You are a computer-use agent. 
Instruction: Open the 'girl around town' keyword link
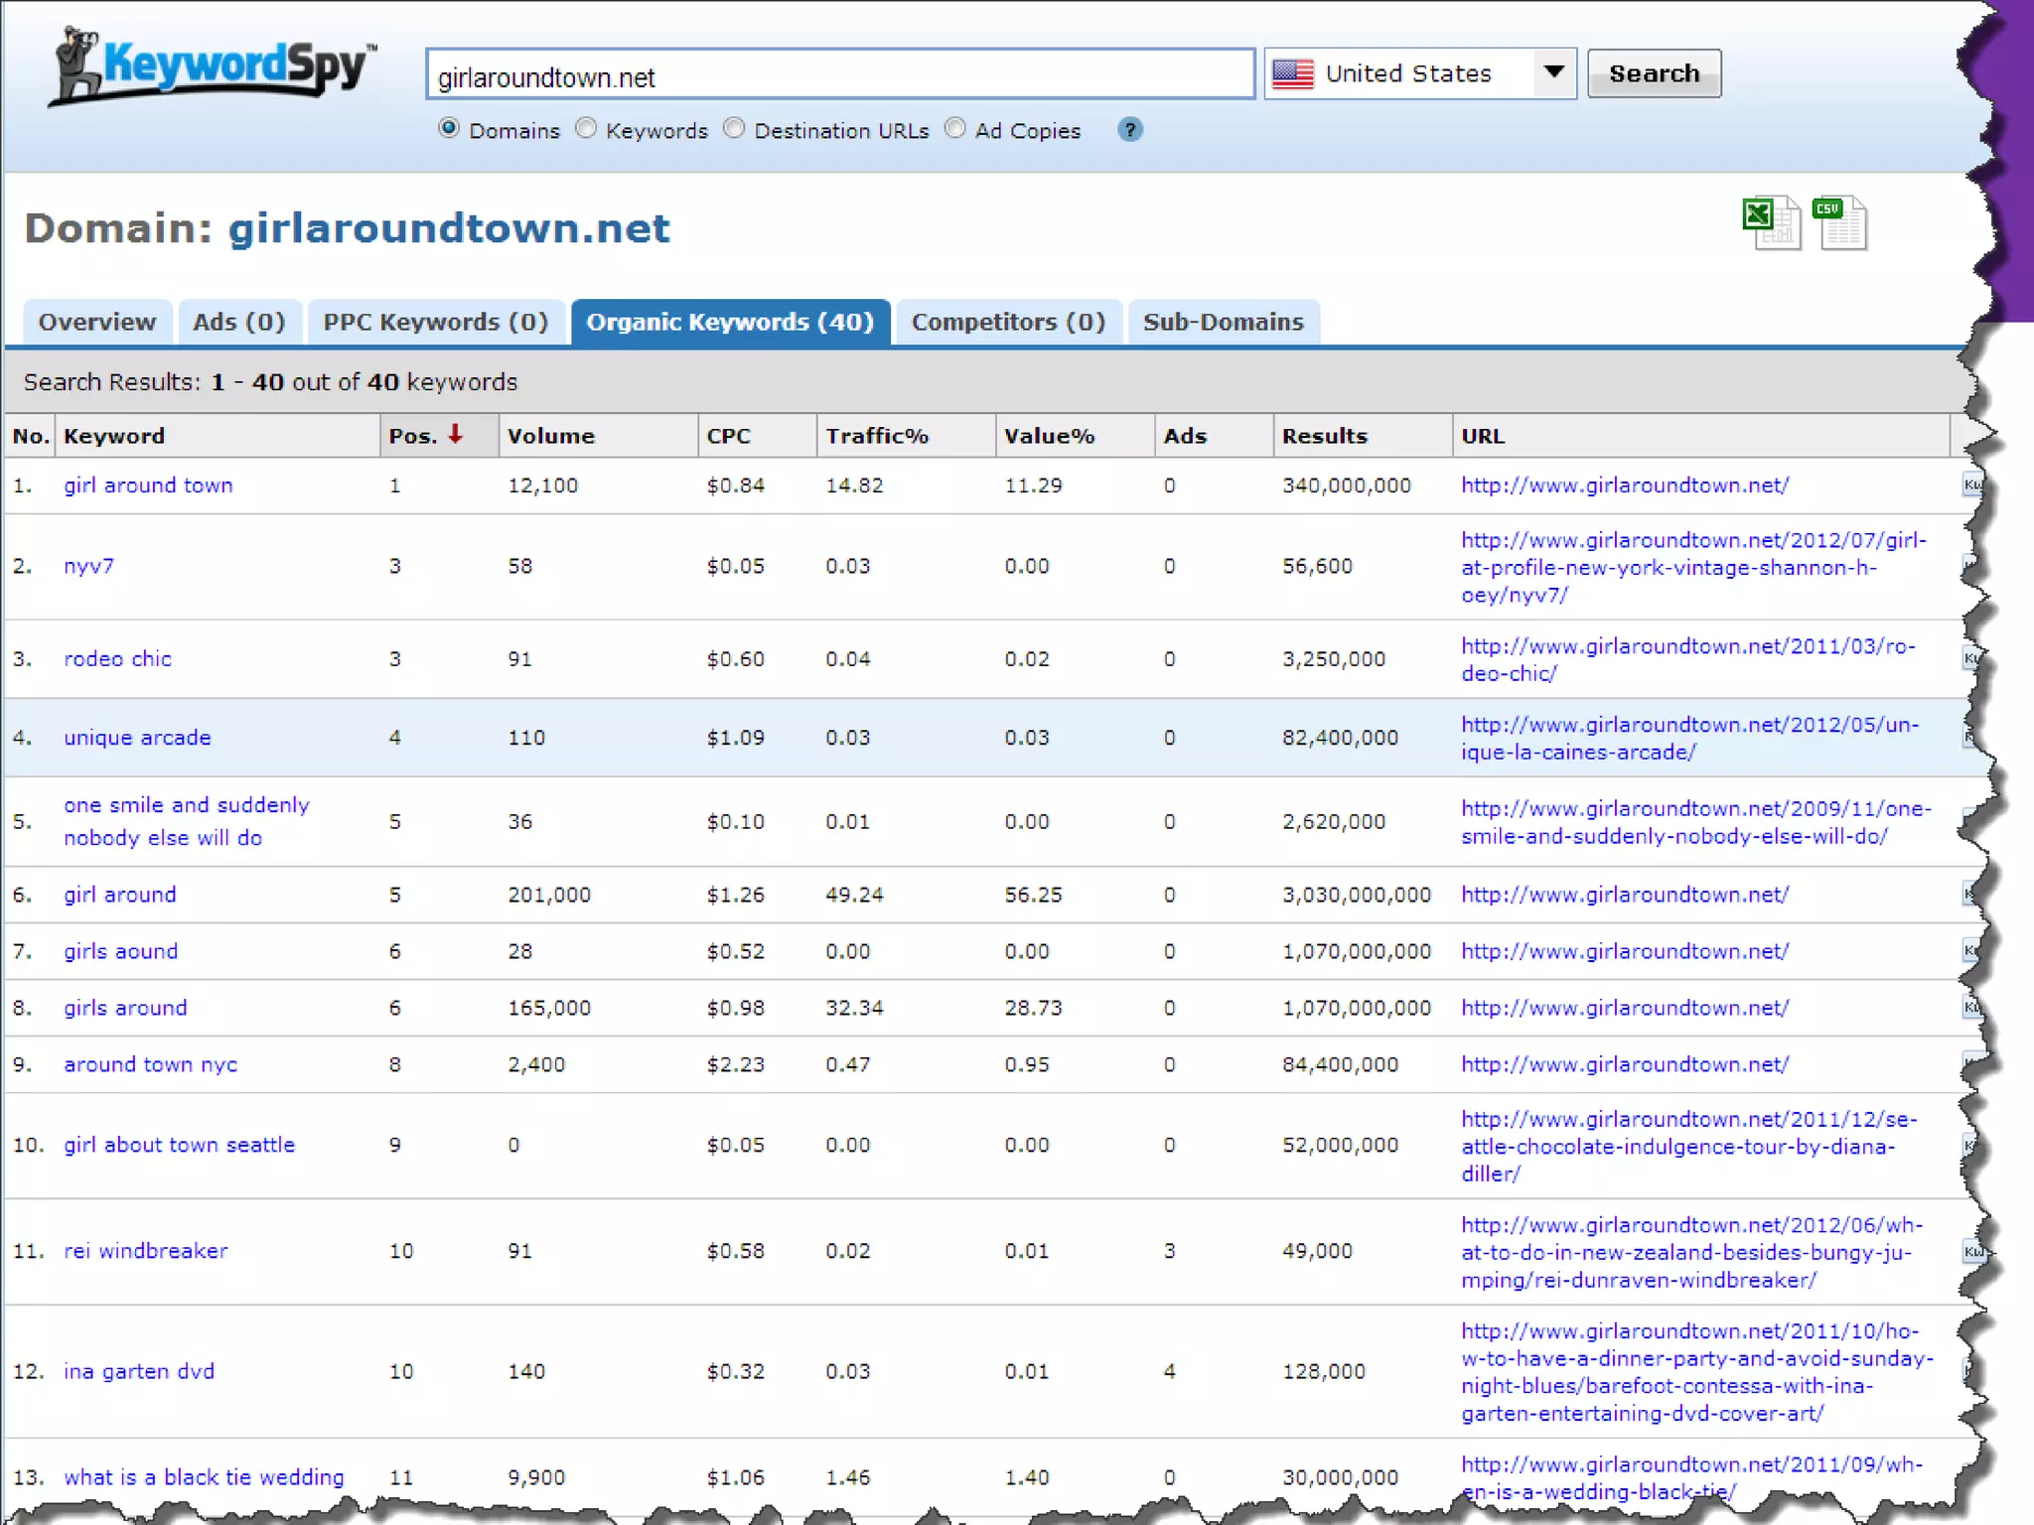(x=149, y=485)
